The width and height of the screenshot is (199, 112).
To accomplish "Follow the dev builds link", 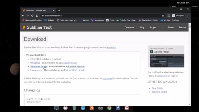I will tap(111, 47).
